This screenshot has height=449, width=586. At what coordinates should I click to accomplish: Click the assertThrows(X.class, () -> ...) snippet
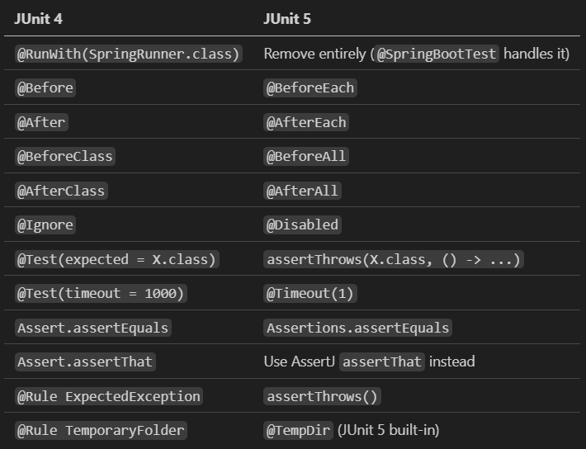[394, 259]
